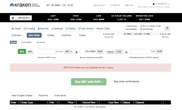
Task: Open the Funding tab
Action: click(29, 29)
